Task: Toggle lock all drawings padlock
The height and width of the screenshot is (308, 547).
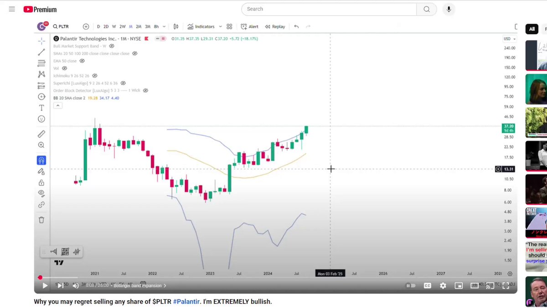Action: point(41,183)
